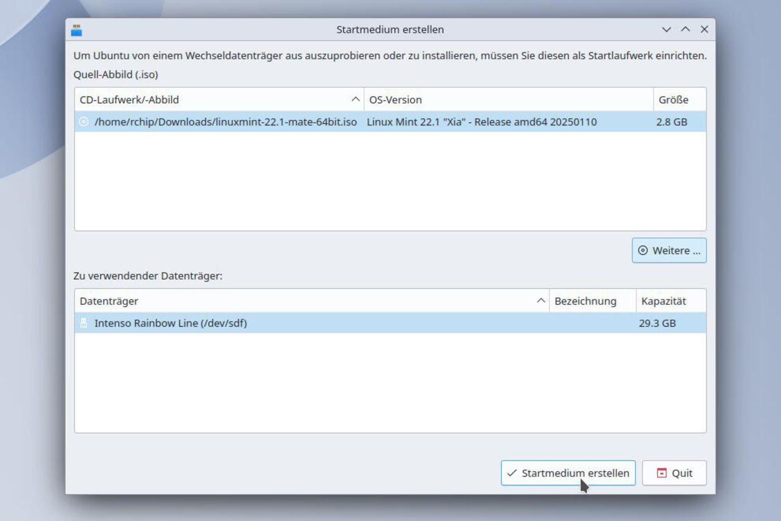The height and width of the screenshot is (521, 781).
Task: Sort by the CD-Laufwerk/-Abbild column header
Action: pos(219,99)
